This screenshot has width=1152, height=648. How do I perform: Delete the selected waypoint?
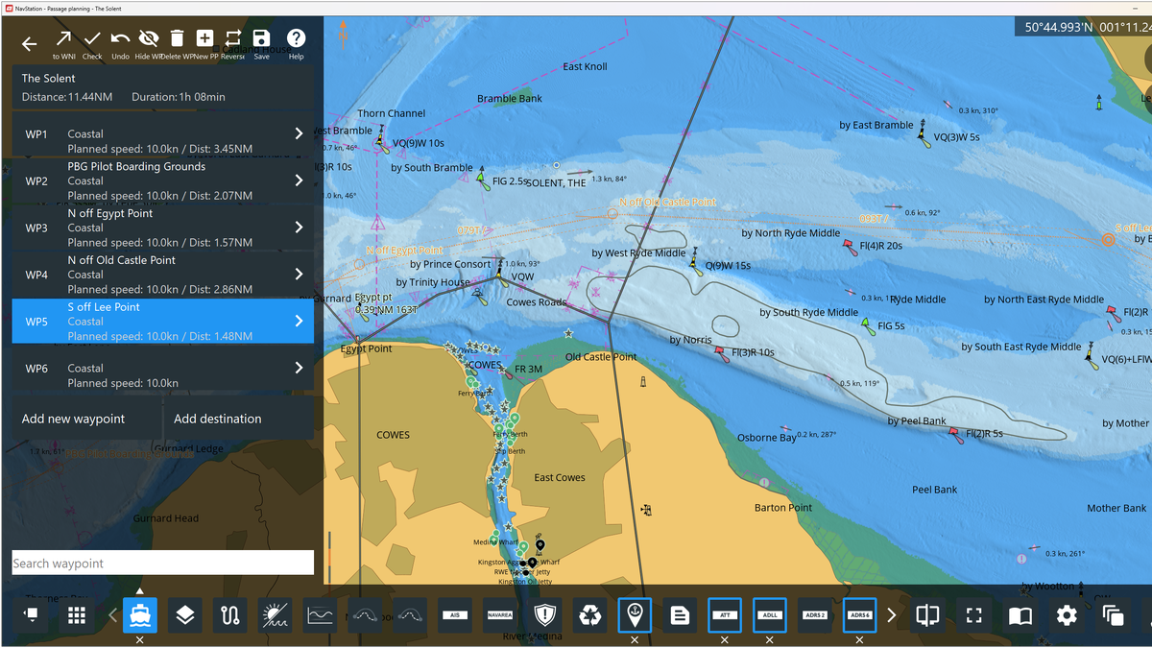pyautogui.click(x=177, y=39)
